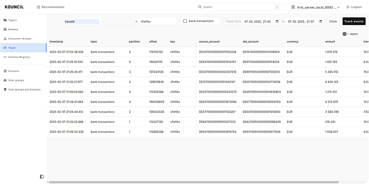Screen dimensions: 369x184
Task: Click the Clear button
Action: [x=333, y=21]
